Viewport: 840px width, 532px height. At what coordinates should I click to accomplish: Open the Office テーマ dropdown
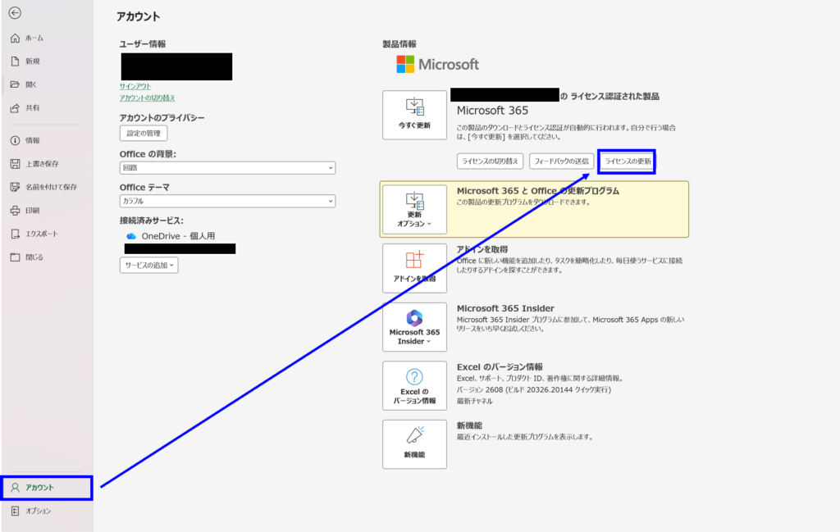pos(228,201)
